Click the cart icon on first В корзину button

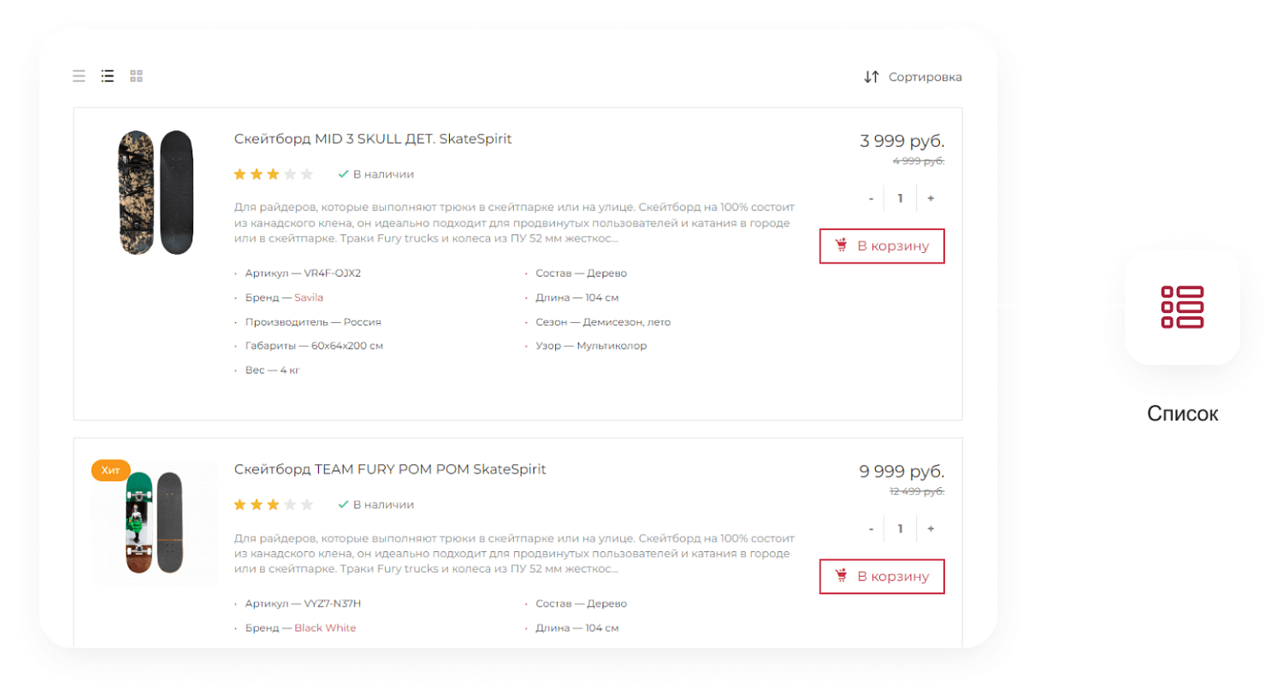click(x=842, y=245)
